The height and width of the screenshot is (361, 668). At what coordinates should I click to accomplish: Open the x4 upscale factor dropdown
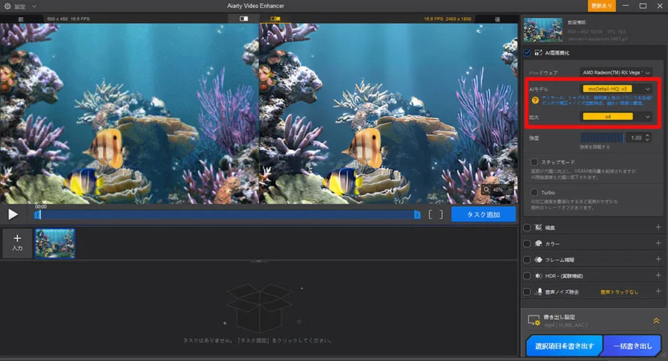click(x=615, y=117)
